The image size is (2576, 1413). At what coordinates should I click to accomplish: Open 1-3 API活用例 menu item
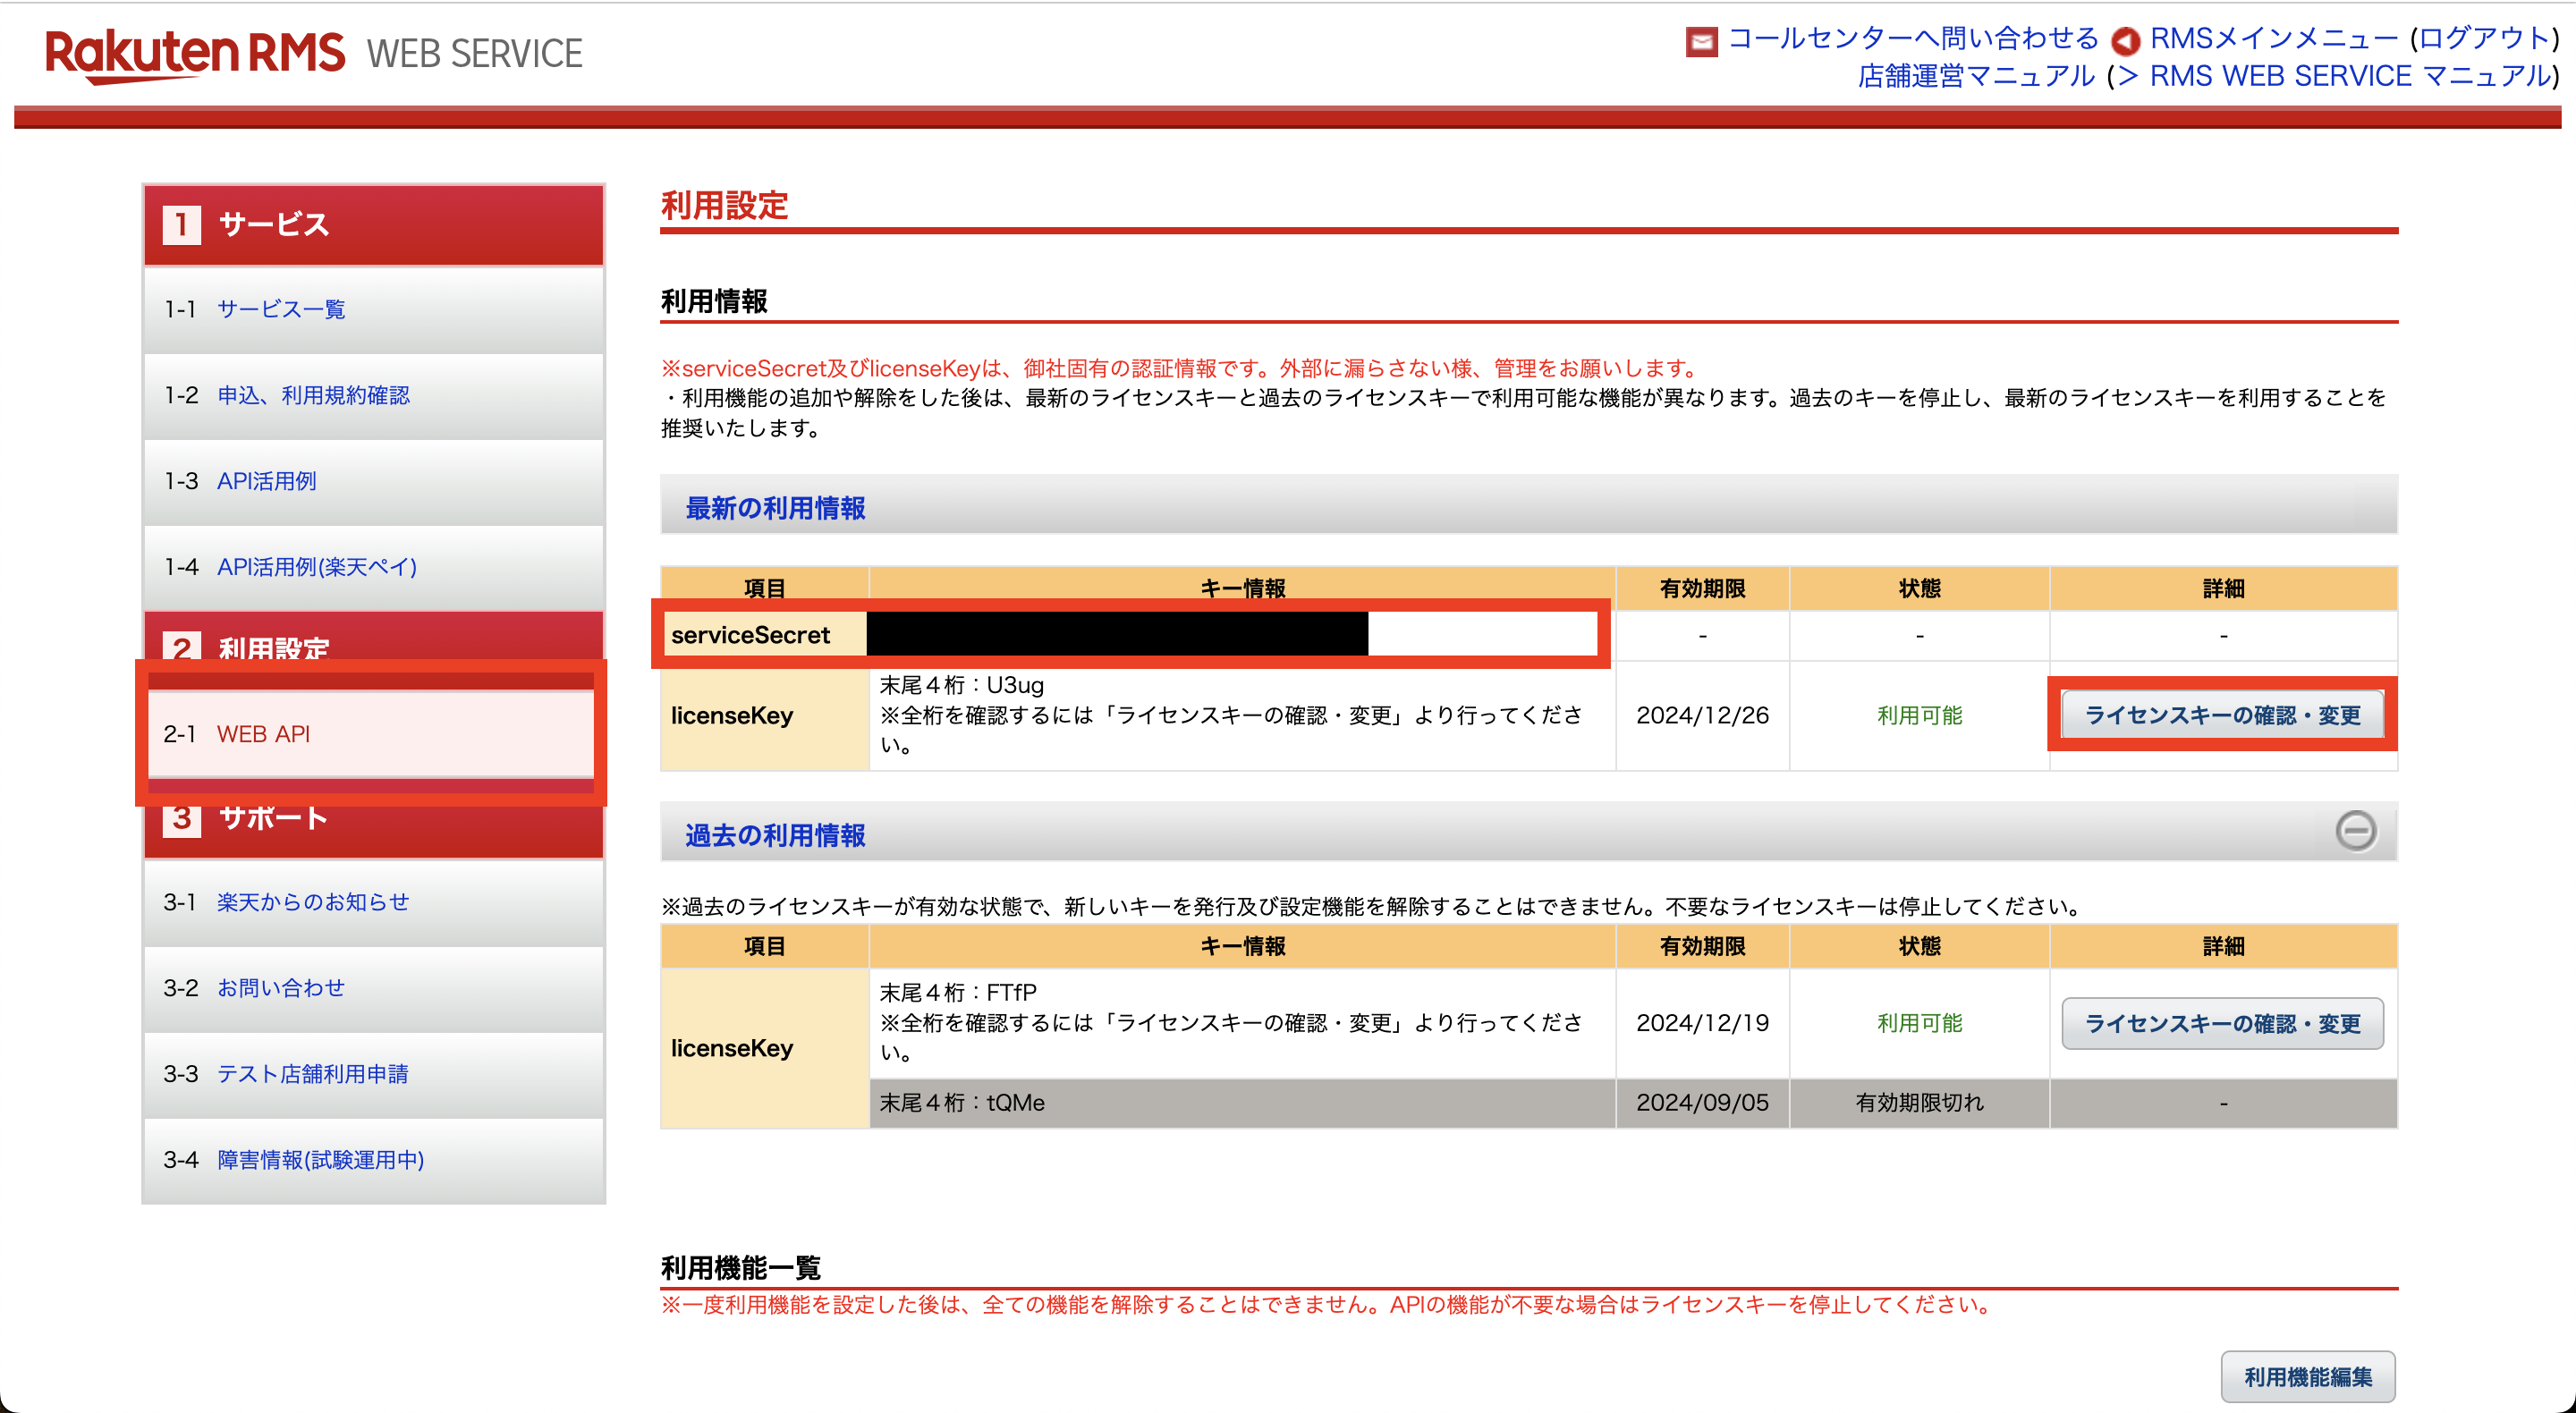coord(266,481)
